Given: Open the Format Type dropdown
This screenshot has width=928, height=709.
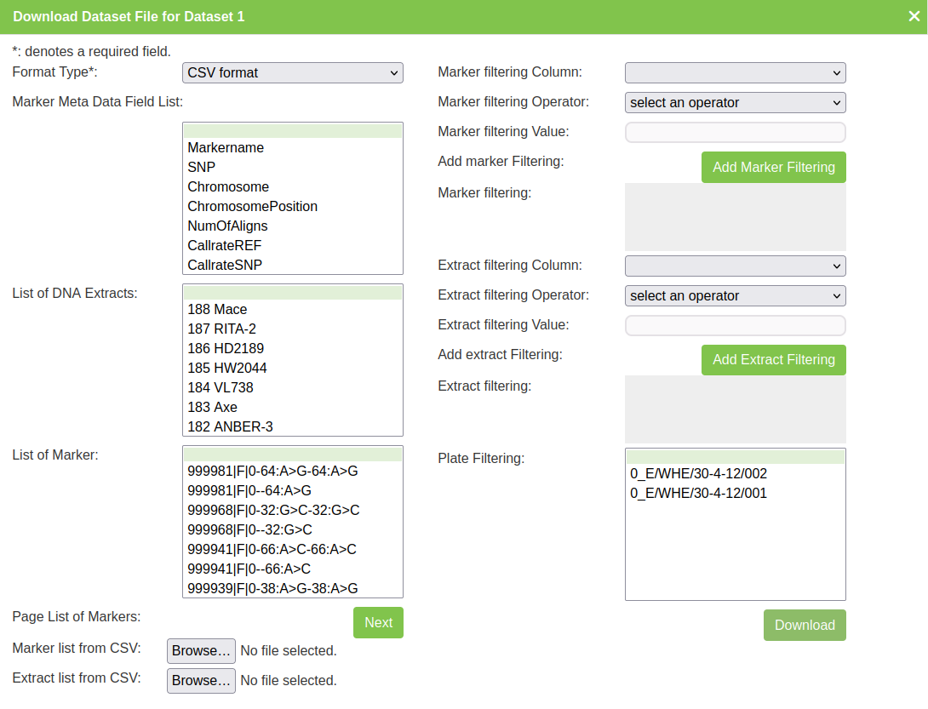Looking at the screenshot, I should (x=292, y=73).
